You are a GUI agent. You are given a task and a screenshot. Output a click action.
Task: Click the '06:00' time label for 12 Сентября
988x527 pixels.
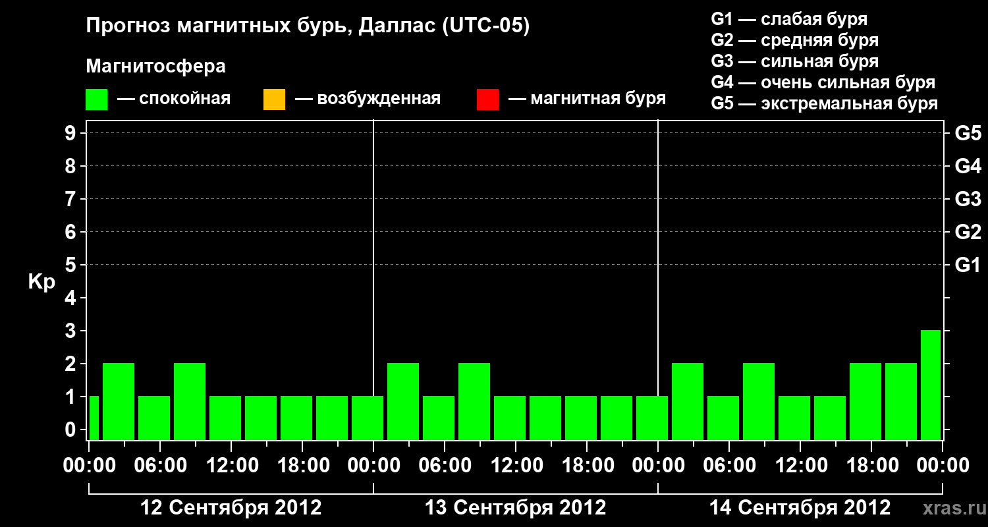pyautogui.click(x=160, y=466)
